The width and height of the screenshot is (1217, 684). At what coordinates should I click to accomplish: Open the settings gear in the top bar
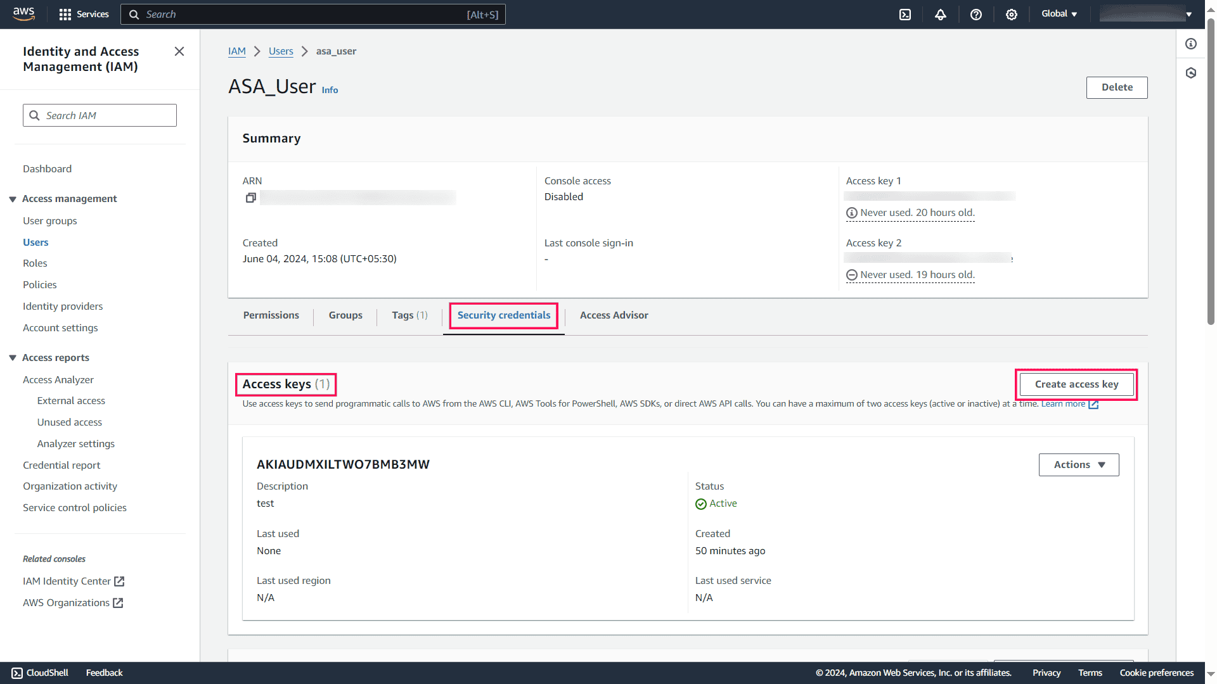(x=1012, y=14)
